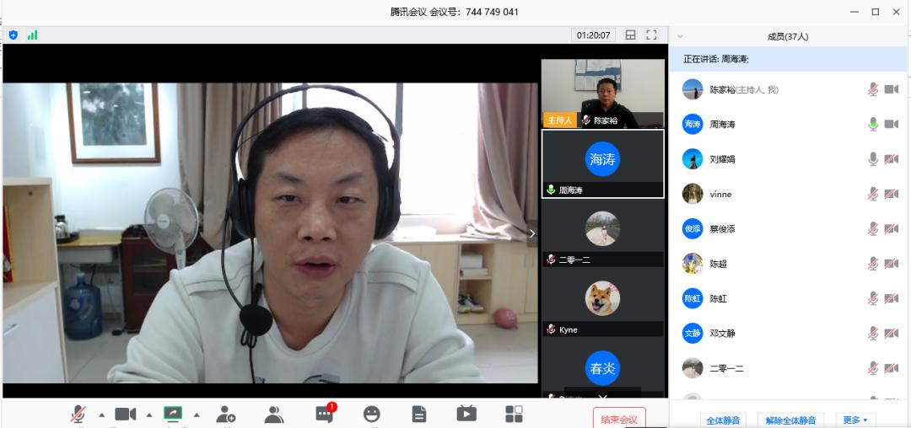Click 二零一二's avatar in members list
This screenshot has width=911, height=428.
[x=693, y=367]
